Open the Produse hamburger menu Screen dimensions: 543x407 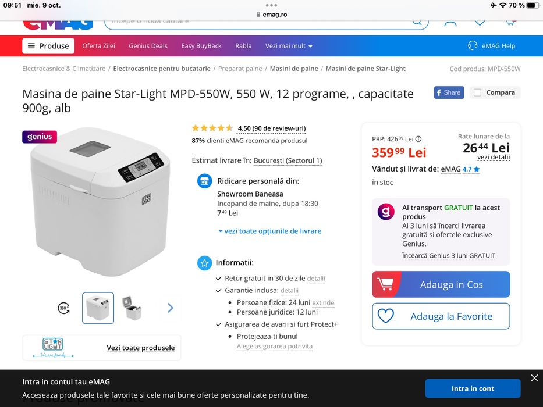[48, 46]
